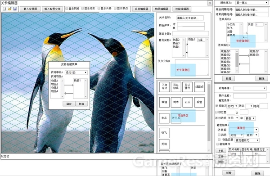Open the 武将等级 dropdown showing 设为1级
The image size is (270, 176).
click(x=76, y=72)
